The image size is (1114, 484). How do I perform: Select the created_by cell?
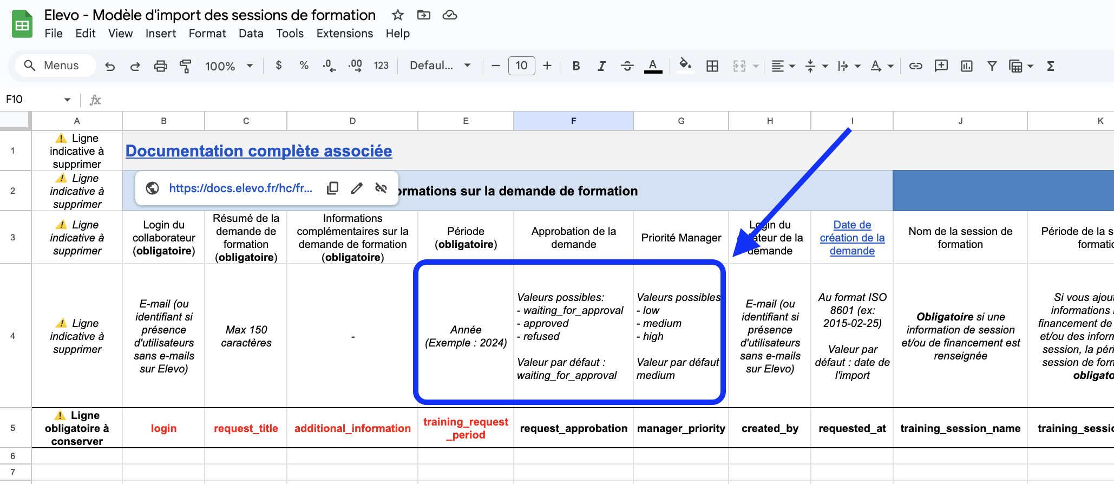[x=770, y=428]
